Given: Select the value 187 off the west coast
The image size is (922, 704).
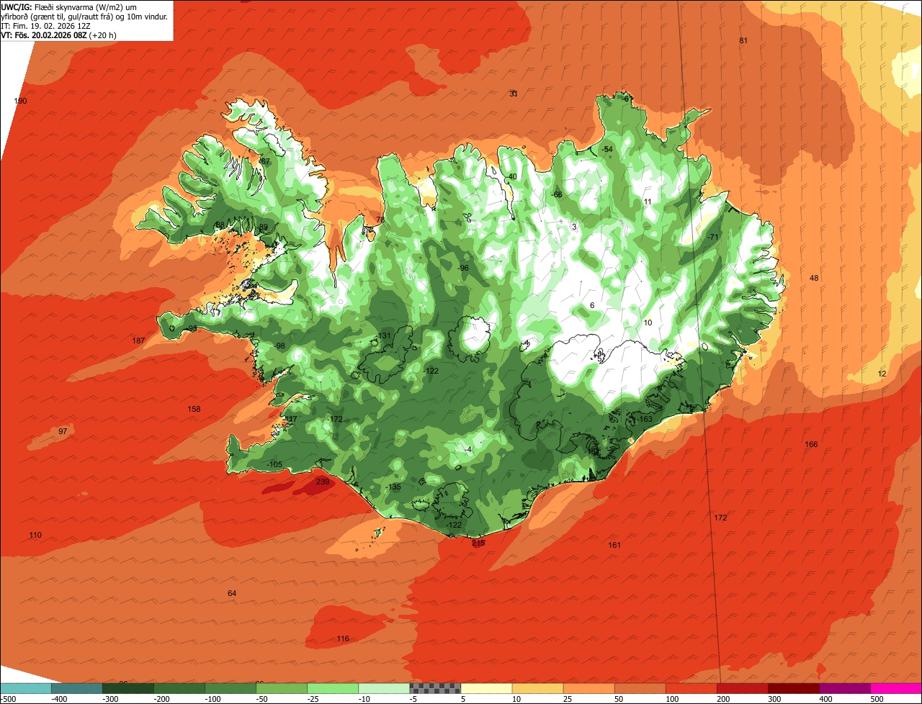Looking at the screenshot, I should pyautogui.click(x=138, y=340).
